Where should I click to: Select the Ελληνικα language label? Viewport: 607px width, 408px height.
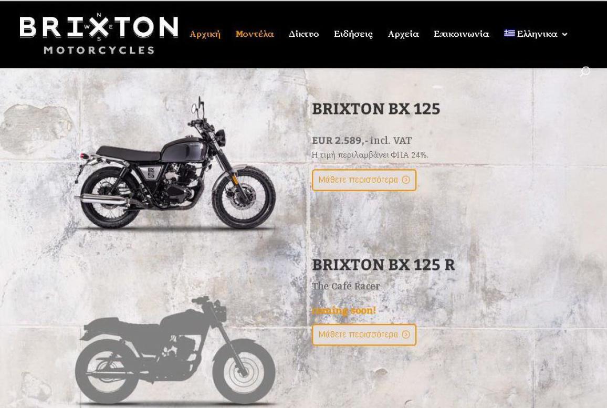(537, 34)
